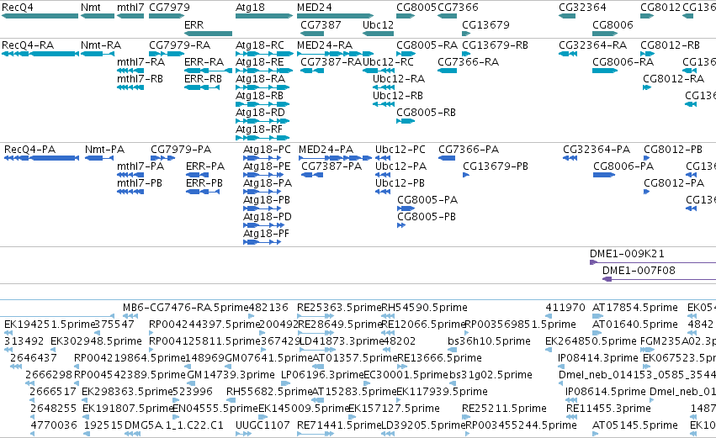The width and height of the screenshot is (716, 438).
Task: Select the RecQ4-RA transcript label
Action: (x=28, y=45)
